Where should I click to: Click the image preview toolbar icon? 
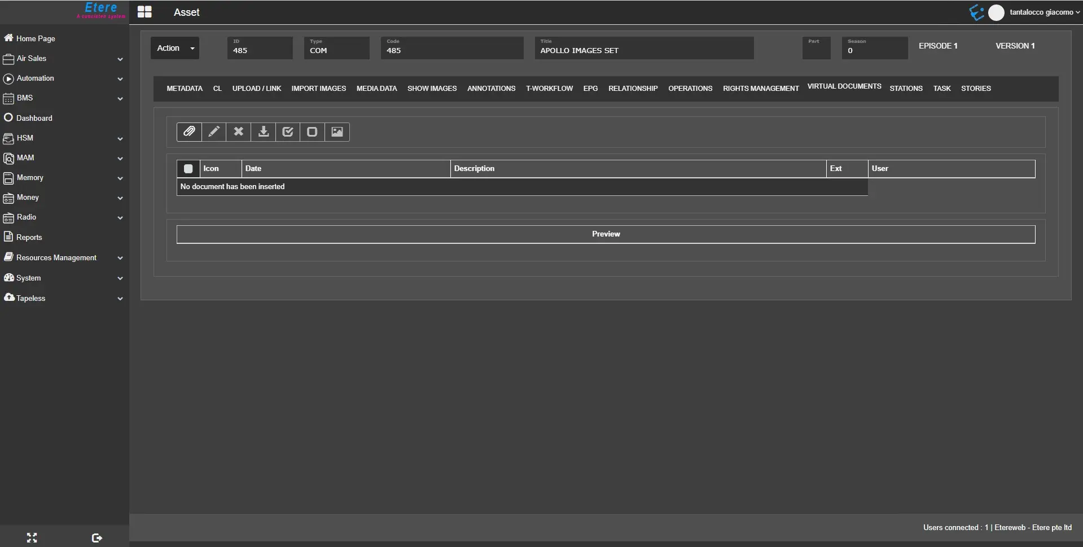[337, 132]
